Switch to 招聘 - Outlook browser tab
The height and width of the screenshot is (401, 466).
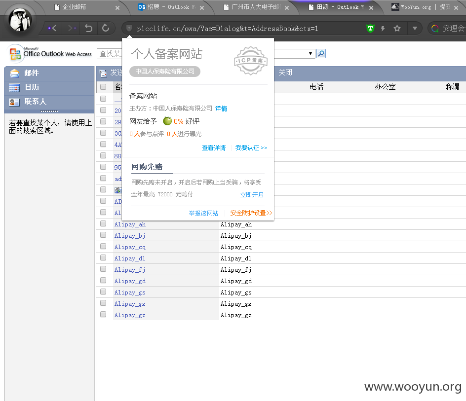[x=166, y=7]
